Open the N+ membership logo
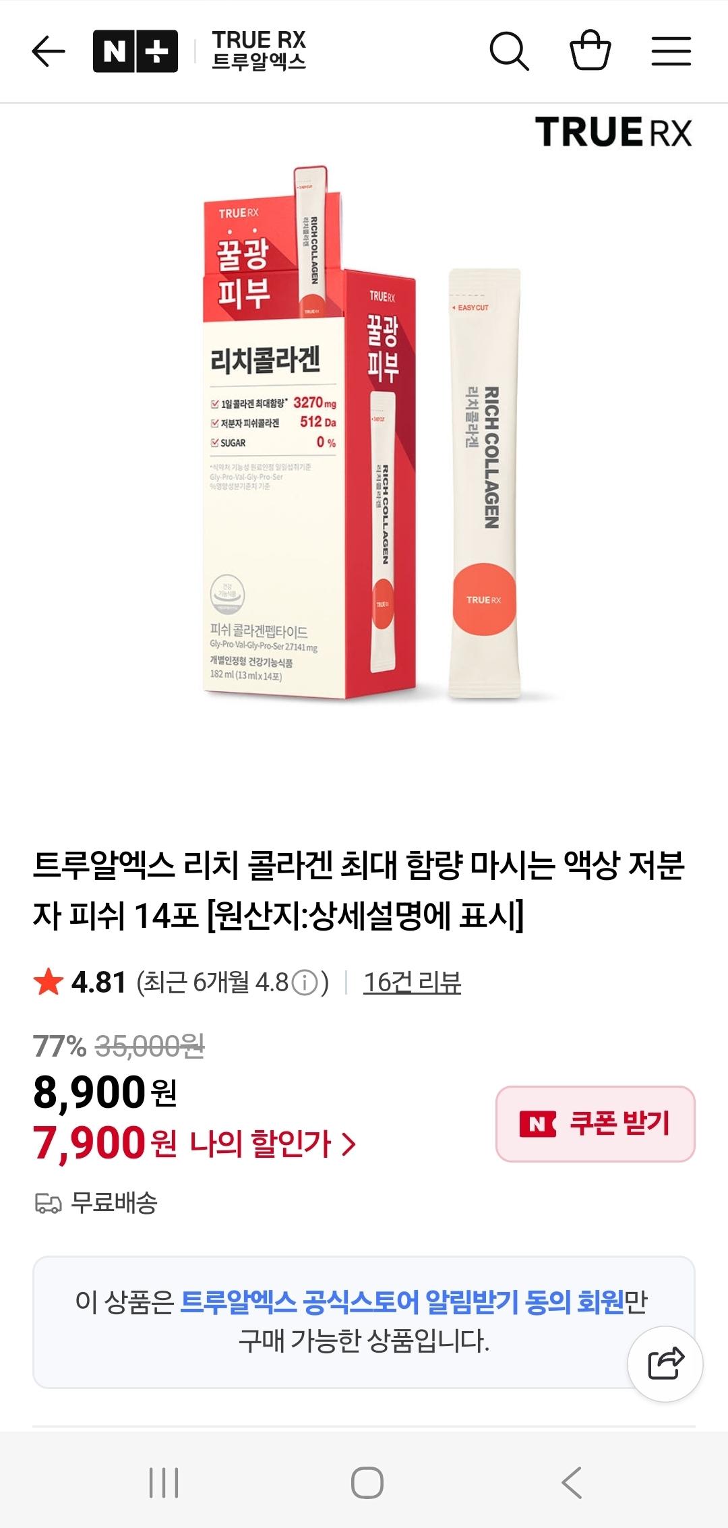The height and width of the screenshot is (1528, 728). tap(135, 51)
